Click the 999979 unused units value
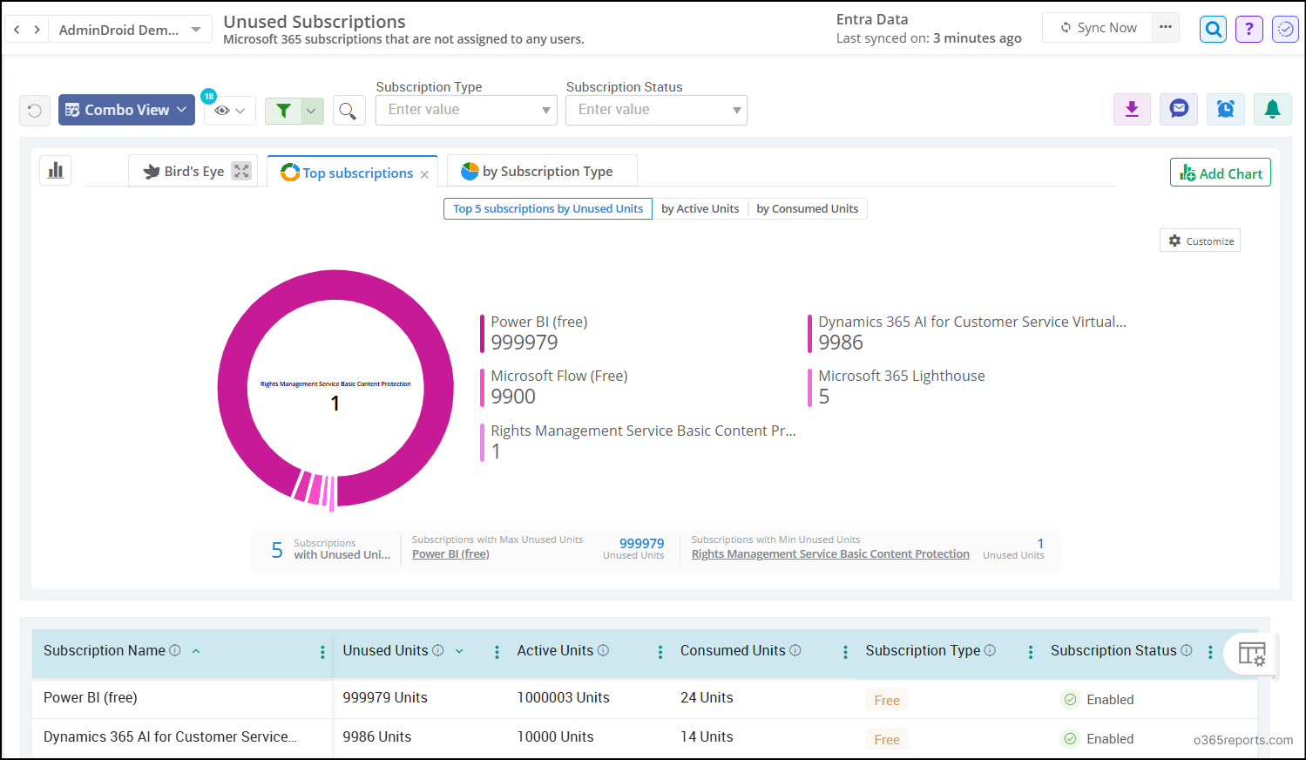Viewport: 1306px width, 760px height. (641, 543)
